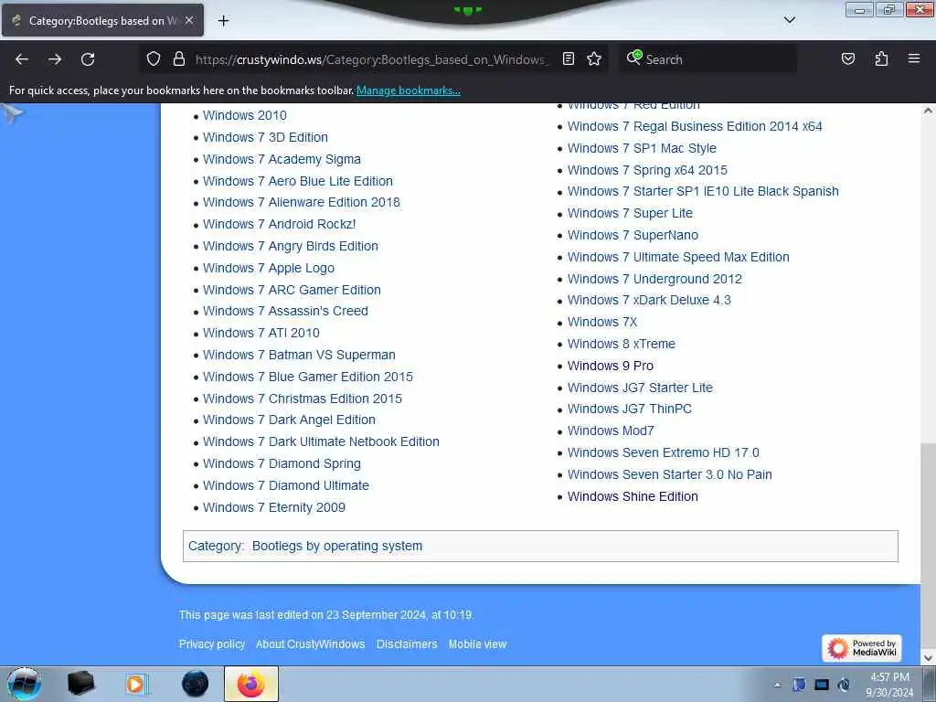The width and height of the screenshot is (936, 702).
Task: Open Windows Seven Extremo HD 17.0
Action: click(664, 453)
